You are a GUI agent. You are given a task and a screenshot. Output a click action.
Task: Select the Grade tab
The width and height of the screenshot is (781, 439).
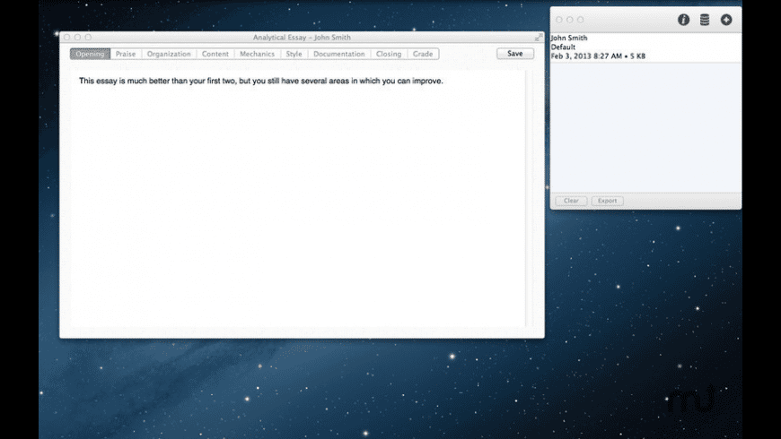coord(423,54)
